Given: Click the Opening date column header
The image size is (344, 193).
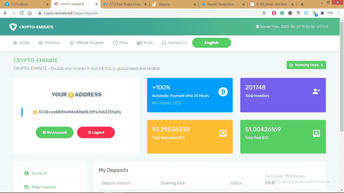Looking at the screenshot, I should click(173, 183).
